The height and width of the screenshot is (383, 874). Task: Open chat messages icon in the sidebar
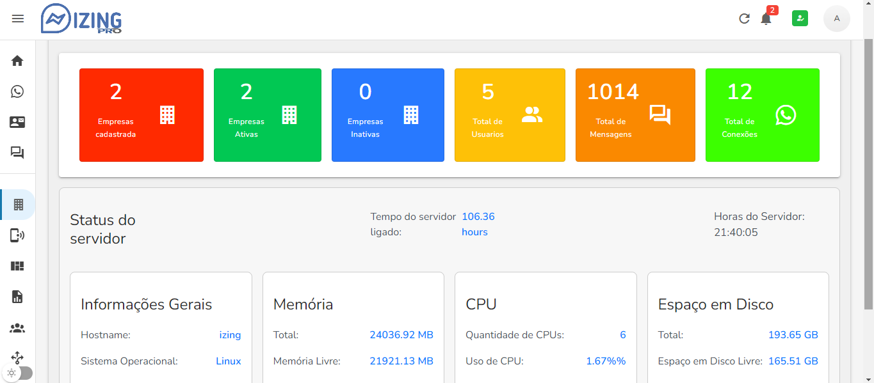(x=17, y=153)
